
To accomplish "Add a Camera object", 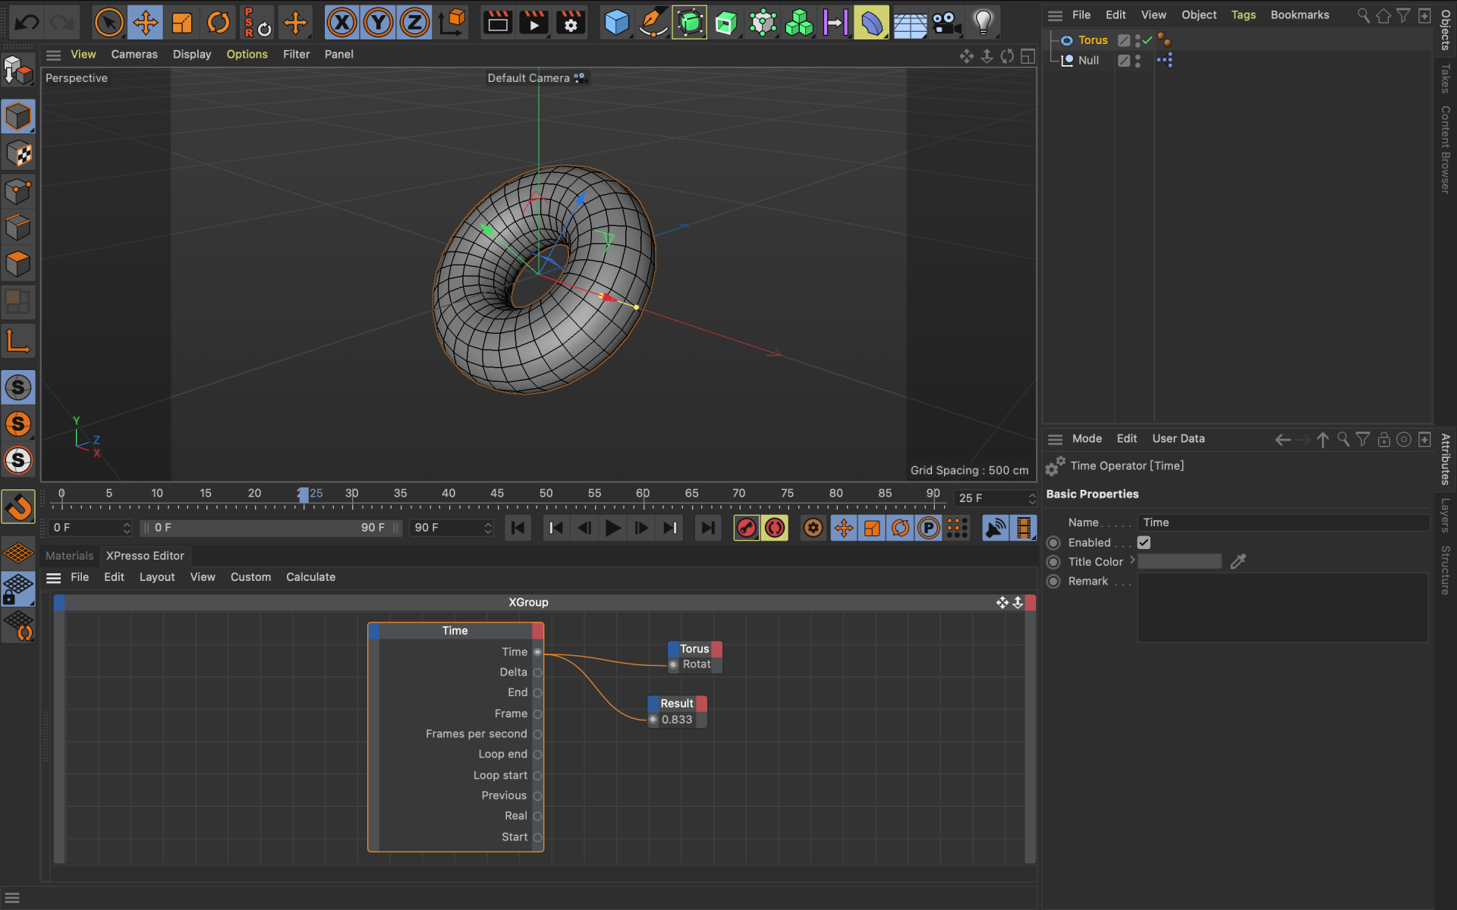I will point(946,23).
